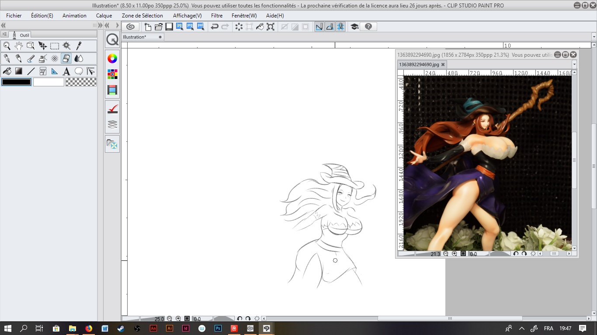Select the Eraser tool

tap(66, 58)
